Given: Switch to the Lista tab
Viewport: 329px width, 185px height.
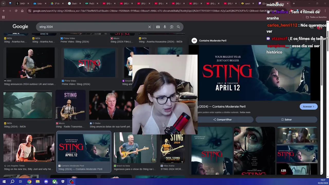Looking at the screenshot, I should point(39,4).
